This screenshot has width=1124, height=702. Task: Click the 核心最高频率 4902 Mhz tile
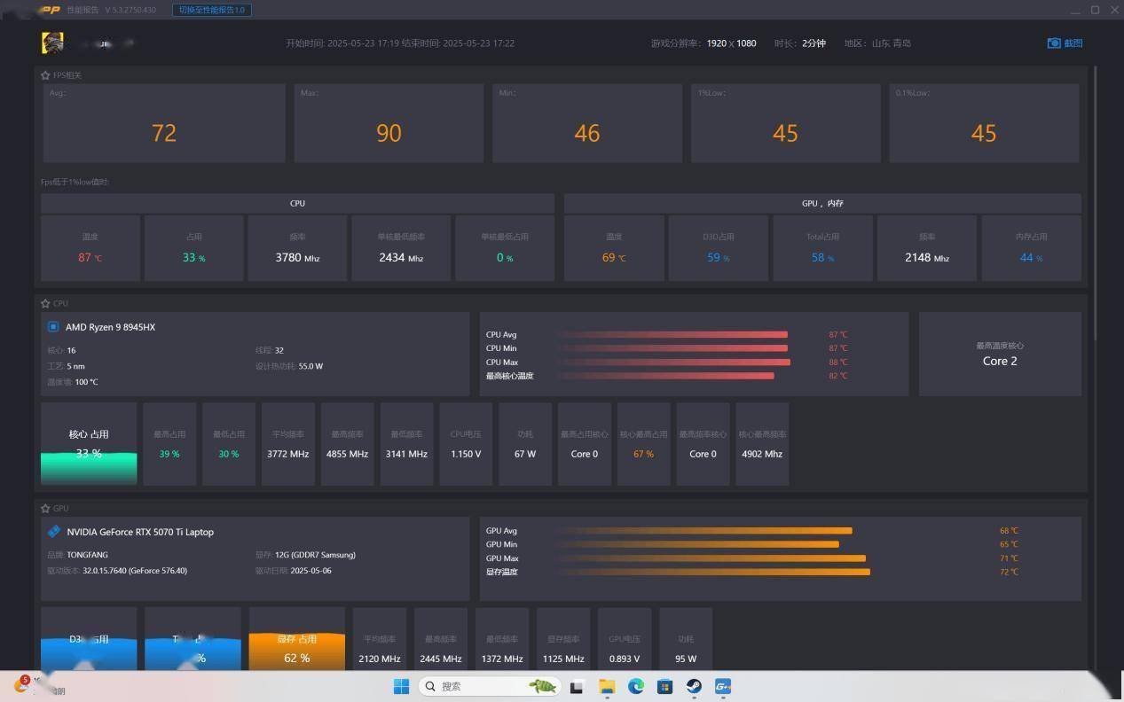[x=762, y=444]
